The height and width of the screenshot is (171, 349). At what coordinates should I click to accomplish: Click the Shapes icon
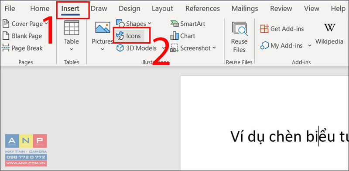[x=120, y=23]
